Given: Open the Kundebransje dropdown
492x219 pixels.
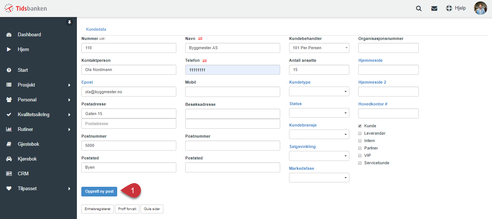Looking at the screenshot, I should click(x=319, y=135).
